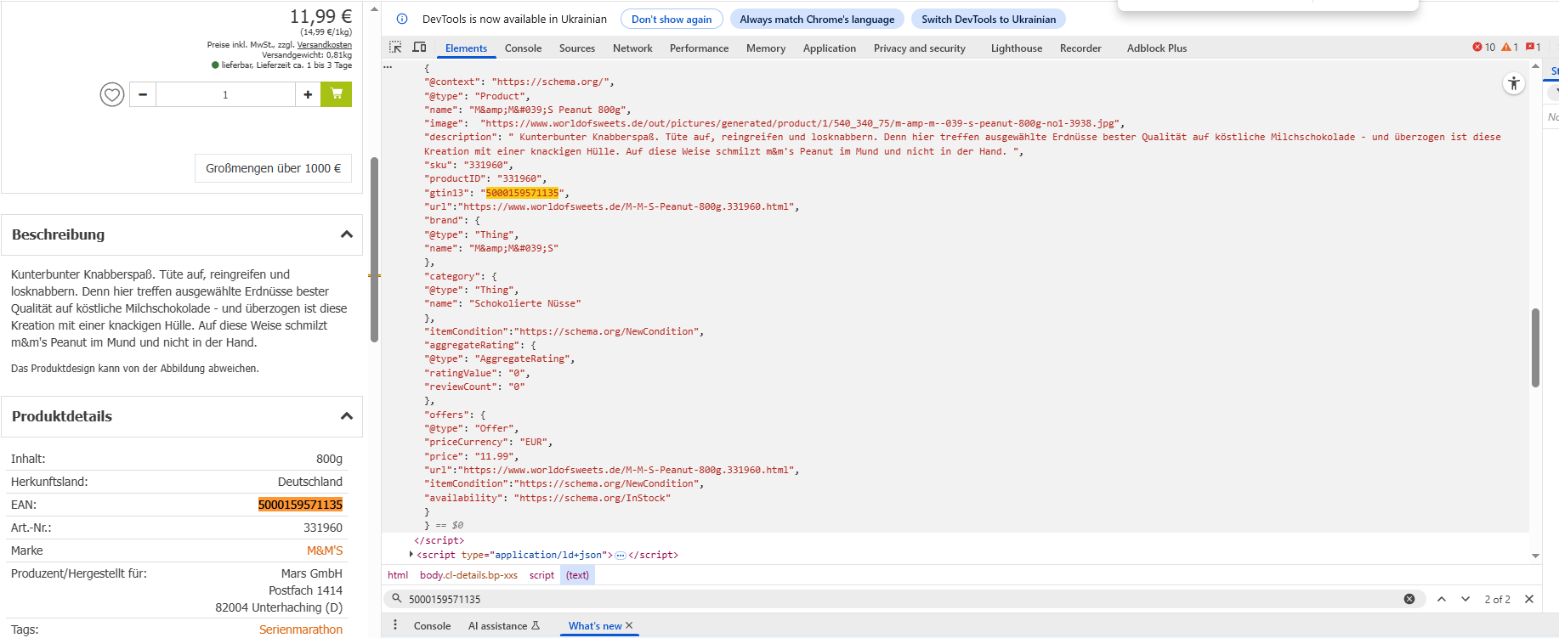Click Großmengen über 1000 € button
The image size is (1559, 638).
click(x=274, y=168)
